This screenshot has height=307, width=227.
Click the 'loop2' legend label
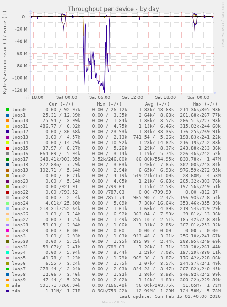(19, 176)
